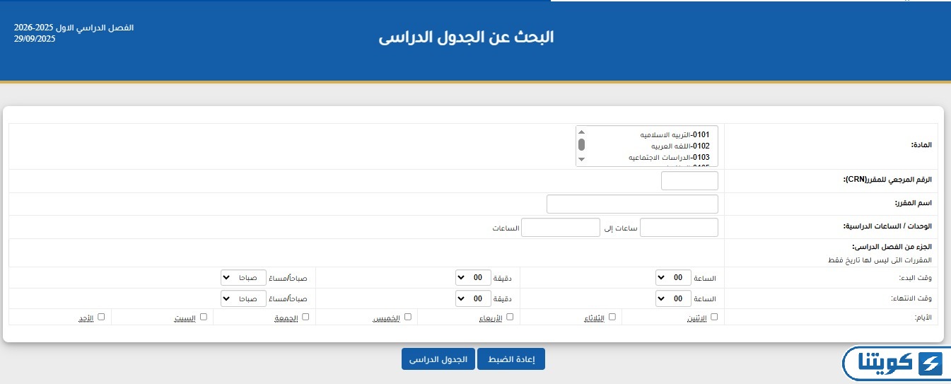Expand the start time صباحا/مساءً dropdown
The image size is (951, 384).
click(243, 277)
